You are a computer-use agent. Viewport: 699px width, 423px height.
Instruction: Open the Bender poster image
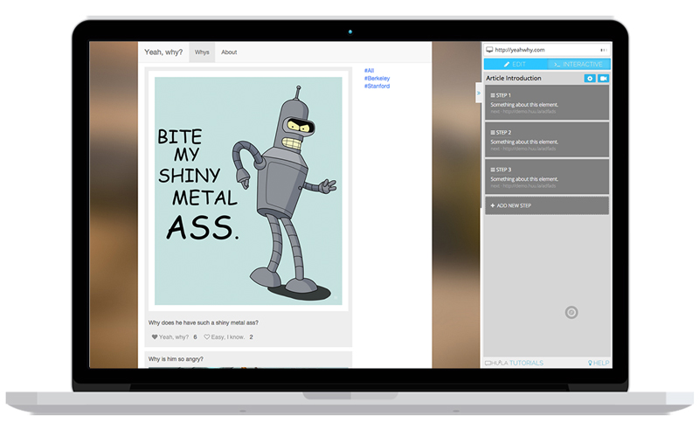point(248,191)
